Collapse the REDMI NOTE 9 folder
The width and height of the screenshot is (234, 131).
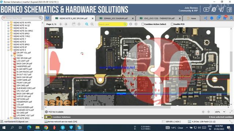[8, 50]
